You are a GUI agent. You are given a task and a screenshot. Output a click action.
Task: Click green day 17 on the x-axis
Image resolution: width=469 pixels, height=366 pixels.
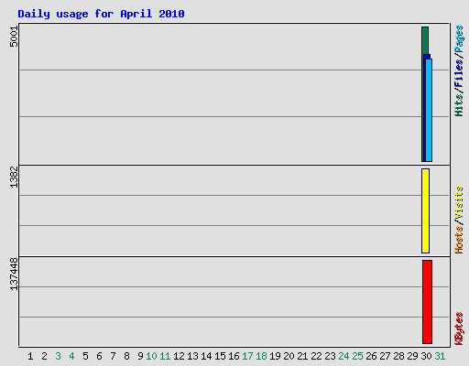[247, 356]
